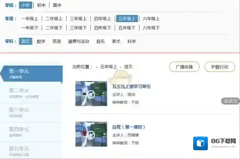
Task: Switch subject to 科学
Action: (132, 41)
